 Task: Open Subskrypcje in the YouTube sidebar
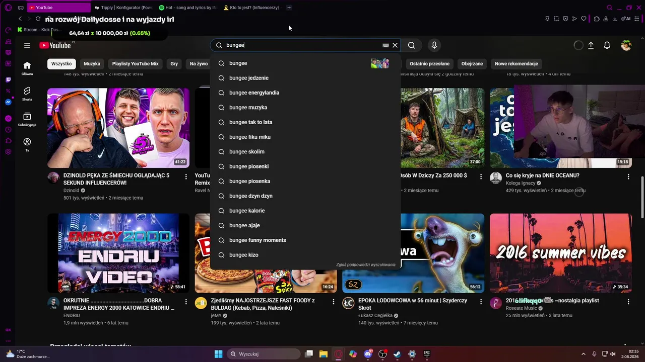(27, 119)
